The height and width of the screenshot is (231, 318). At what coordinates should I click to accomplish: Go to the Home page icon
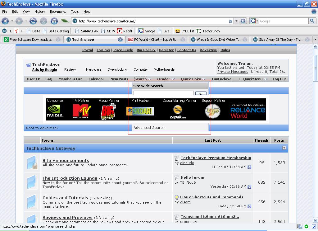click(x=54, y=21)
